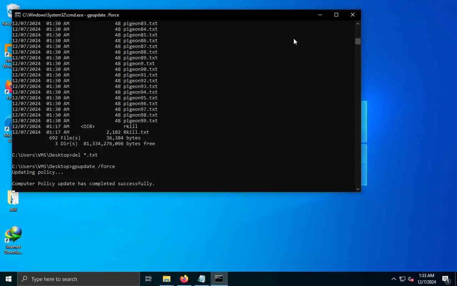Launch Firefox from the taskbar

184,279
